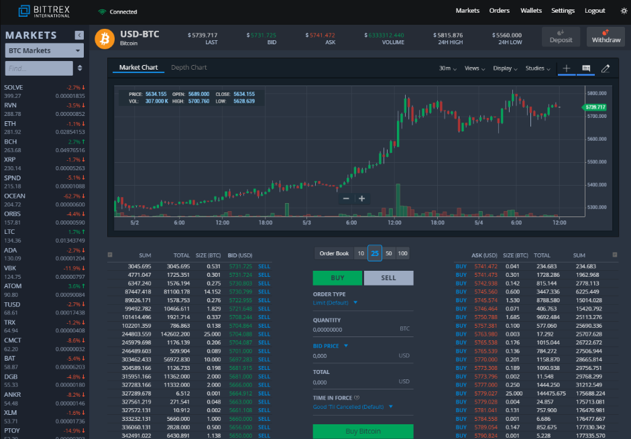Click BUY on the 5741.472 ask row
This screenshot has height=439, width=631.
(x=461, y=266)
